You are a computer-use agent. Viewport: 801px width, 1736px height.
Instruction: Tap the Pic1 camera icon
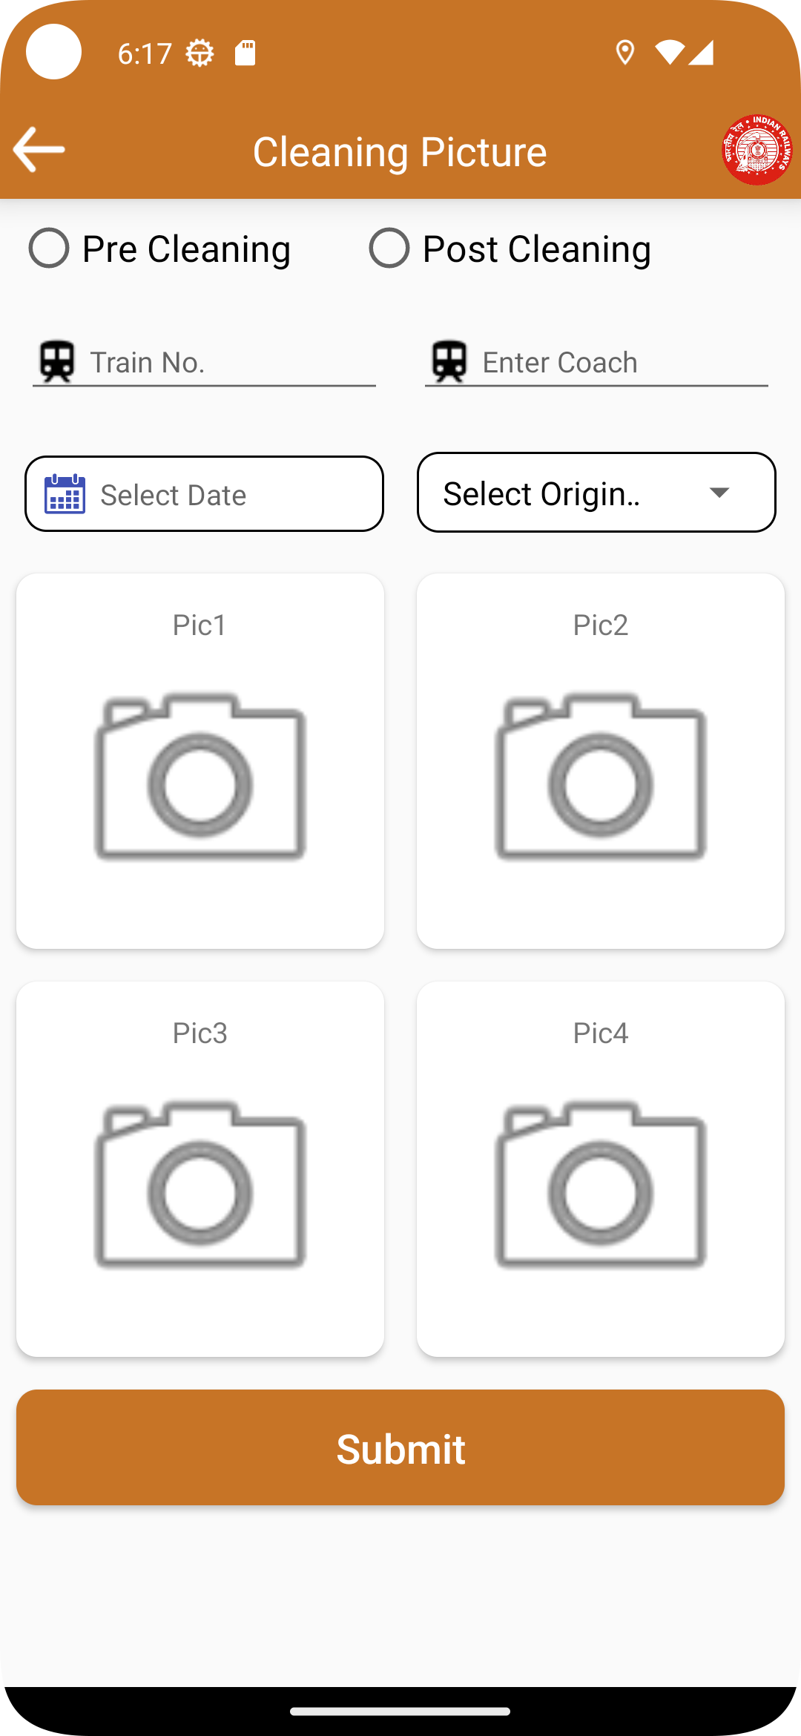200,777
